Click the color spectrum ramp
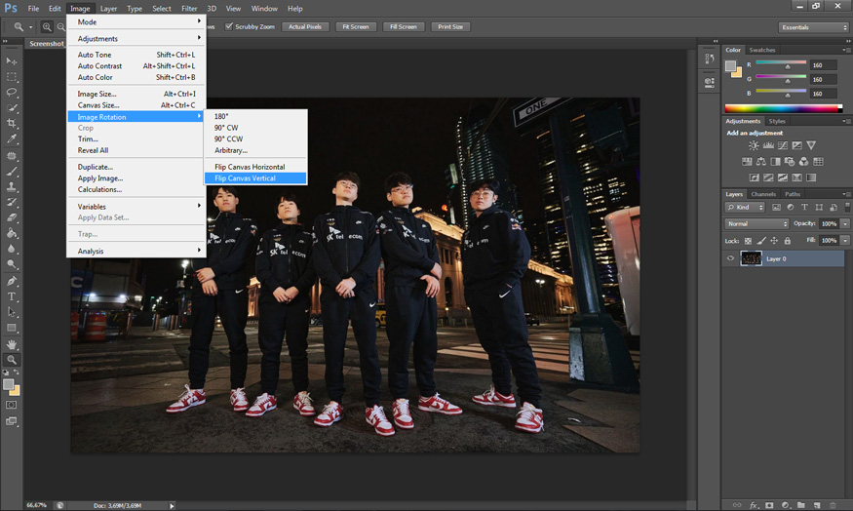This screenshot has height=511, width=853. pos(783,107)
